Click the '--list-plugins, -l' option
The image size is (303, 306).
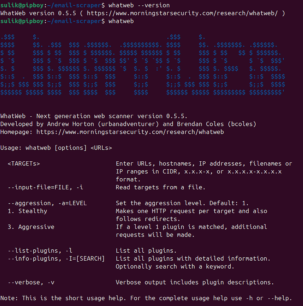tap(40, 251)
